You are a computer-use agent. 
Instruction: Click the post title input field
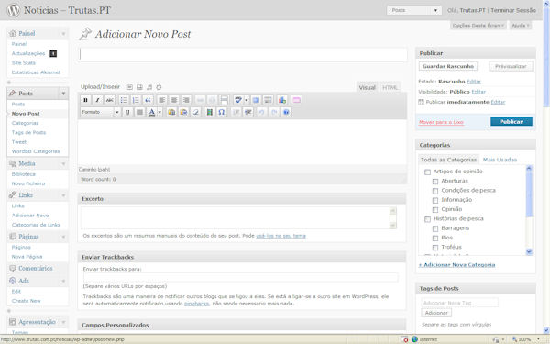pyautogui.click(x=243, y=55)
